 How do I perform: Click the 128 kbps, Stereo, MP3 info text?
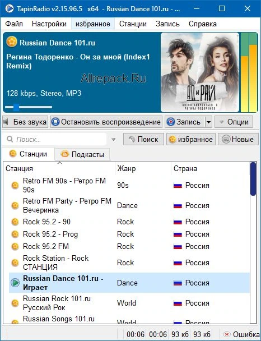click(44, 93)
